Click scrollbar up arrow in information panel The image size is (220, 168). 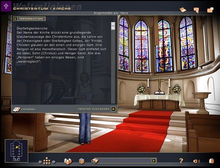113,24
